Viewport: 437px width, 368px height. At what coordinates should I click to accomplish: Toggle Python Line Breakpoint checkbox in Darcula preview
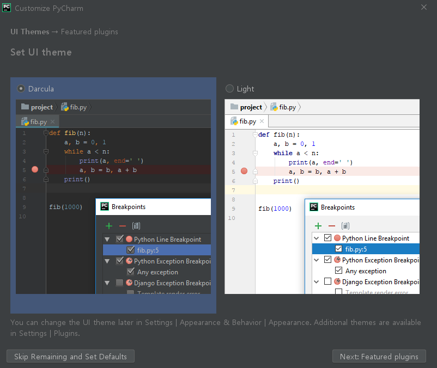pyautogui.click(x=120, y=239)
